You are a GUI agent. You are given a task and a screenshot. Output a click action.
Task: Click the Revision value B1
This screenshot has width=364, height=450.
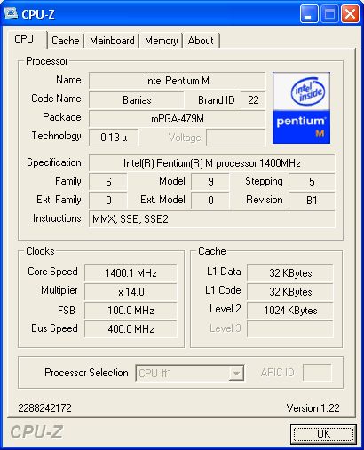312,201
